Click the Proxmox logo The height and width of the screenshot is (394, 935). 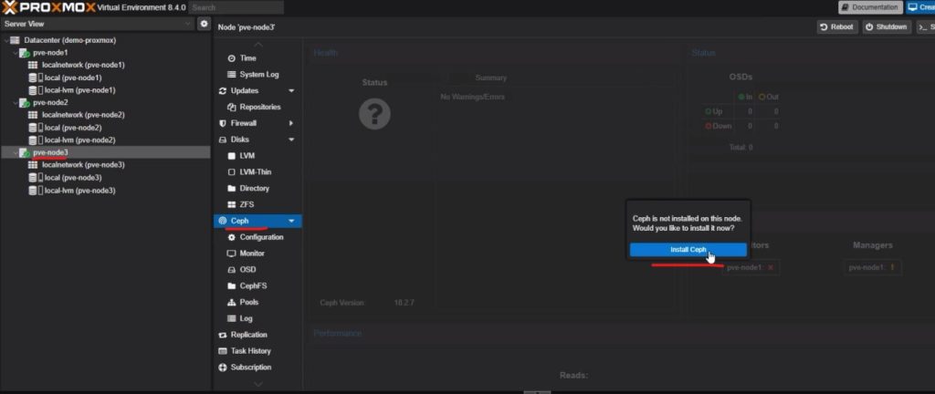tap(48, 7)
